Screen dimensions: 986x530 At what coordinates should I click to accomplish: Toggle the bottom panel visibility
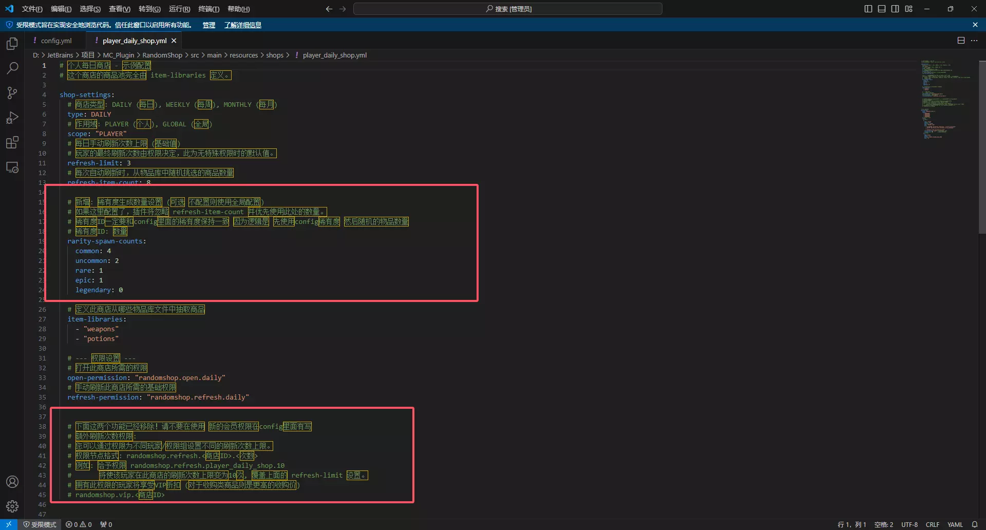(882, 9)
